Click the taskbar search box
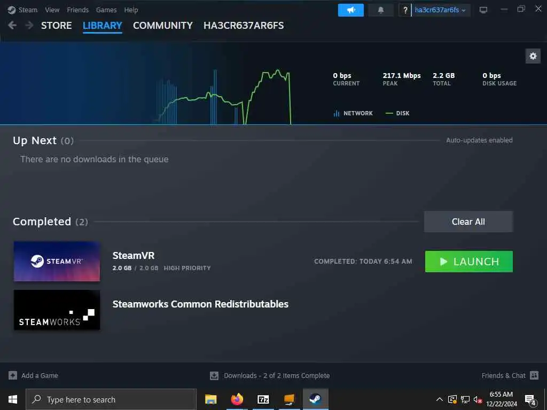The image size is (547, 410). coord(111,399)
